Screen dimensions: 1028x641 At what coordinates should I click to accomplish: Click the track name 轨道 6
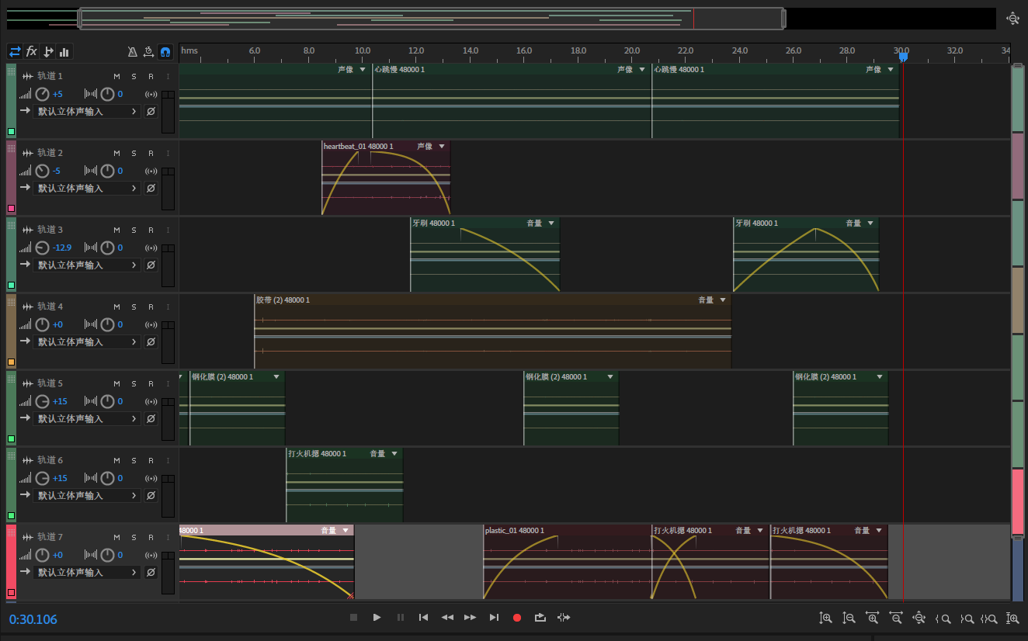50,460
